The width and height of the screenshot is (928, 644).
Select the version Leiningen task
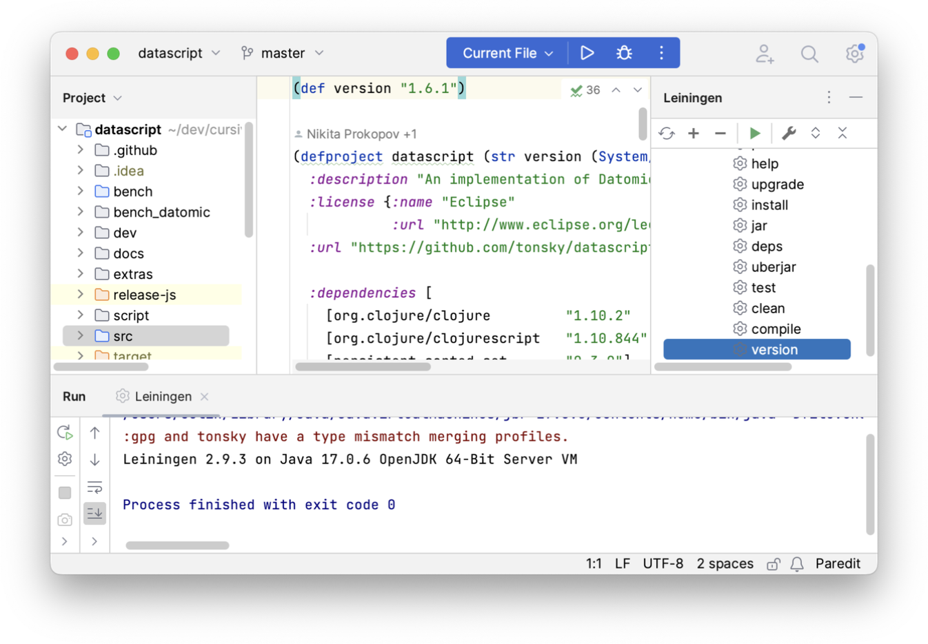point(757,349)
